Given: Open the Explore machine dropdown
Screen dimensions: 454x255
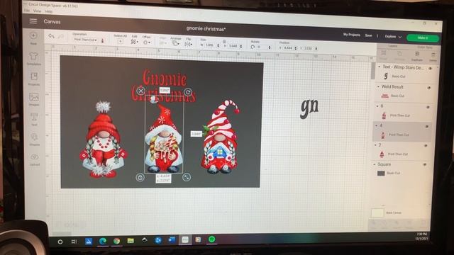Looking at the screenshot, I should coord(393,37).
